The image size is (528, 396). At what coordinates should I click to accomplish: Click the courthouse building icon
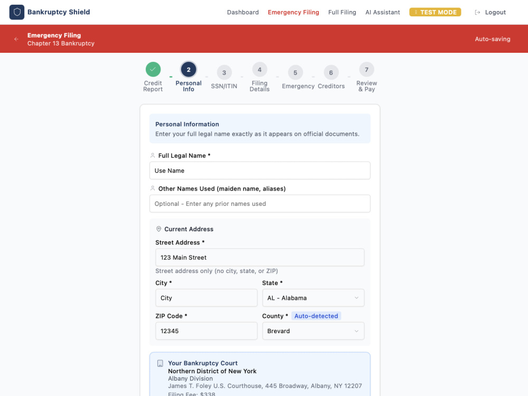161,363
